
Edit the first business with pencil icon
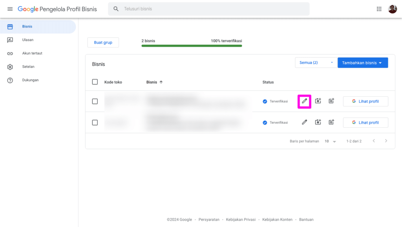pos(304,101)
